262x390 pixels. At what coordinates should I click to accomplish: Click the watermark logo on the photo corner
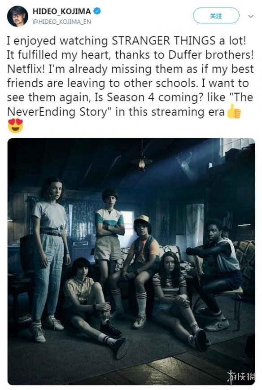point(241,376)
